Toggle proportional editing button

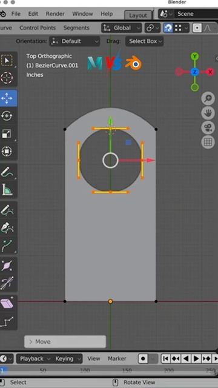click(x=197, y=28)
